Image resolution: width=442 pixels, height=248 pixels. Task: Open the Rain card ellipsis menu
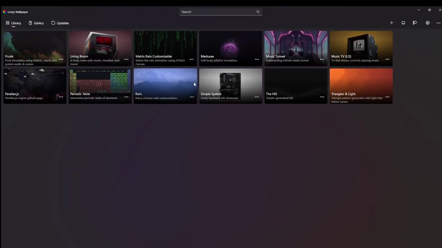coord(192,97)
